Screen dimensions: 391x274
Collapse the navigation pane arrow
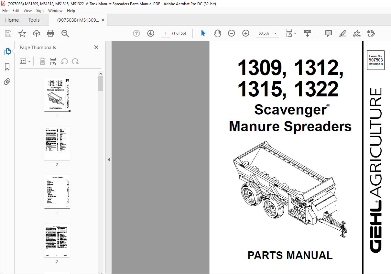pos(109,159)
